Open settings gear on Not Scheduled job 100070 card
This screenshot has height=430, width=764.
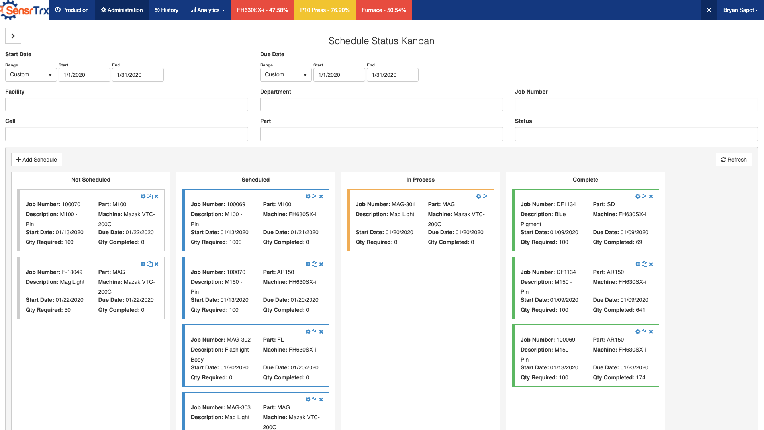[143, 196]
